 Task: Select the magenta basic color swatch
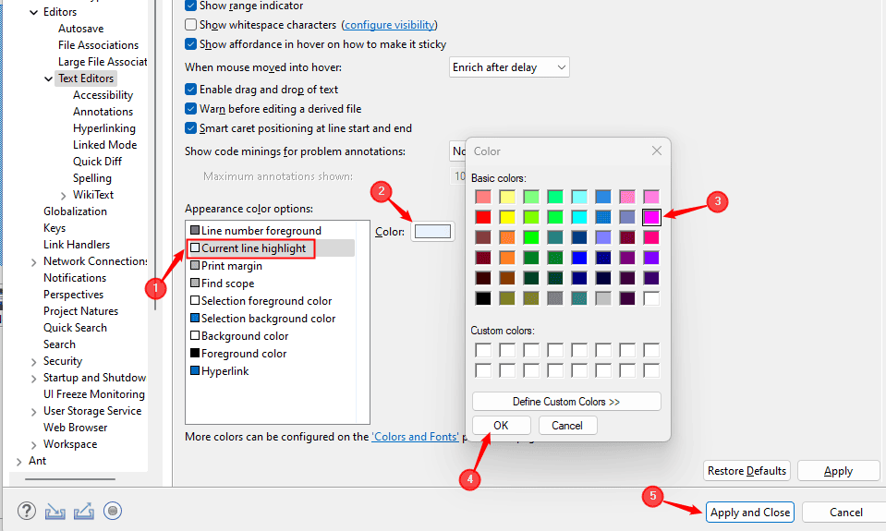[651, 217]
